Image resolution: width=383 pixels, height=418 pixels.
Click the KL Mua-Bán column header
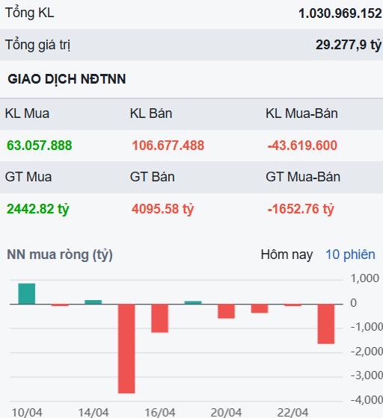(301, 113)
